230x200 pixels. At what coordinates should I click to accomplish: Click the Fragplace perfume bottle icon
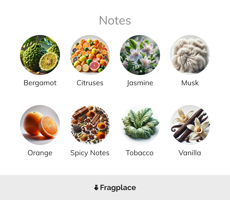tap(96, 187)
